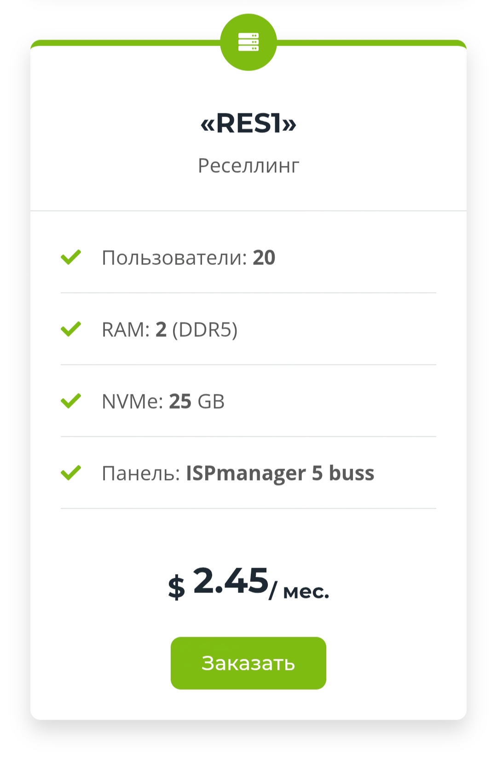Viewport: 497px width, 774px height.
Task: Click the green server icon at top
Action: 248,42
